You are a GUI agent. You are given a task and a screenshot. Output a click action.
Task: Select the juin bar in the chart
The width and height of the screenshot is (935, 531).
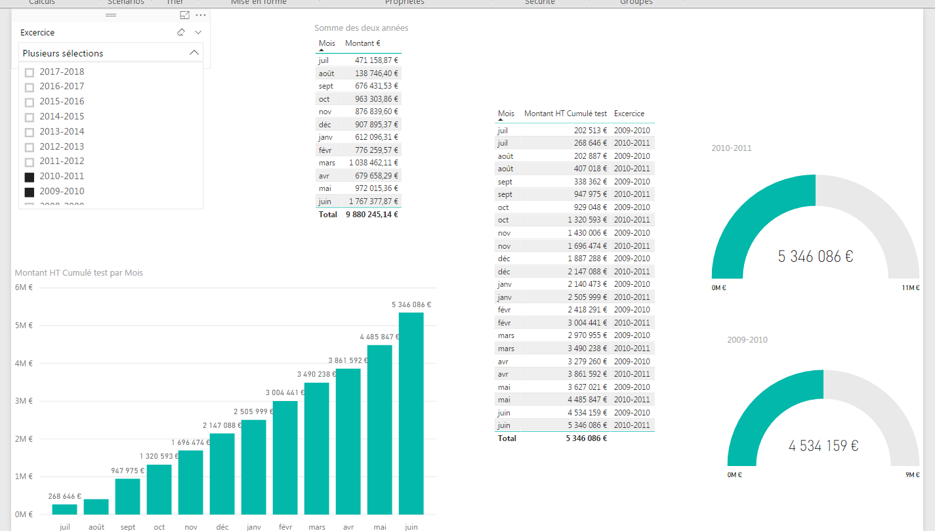point(411,414)
